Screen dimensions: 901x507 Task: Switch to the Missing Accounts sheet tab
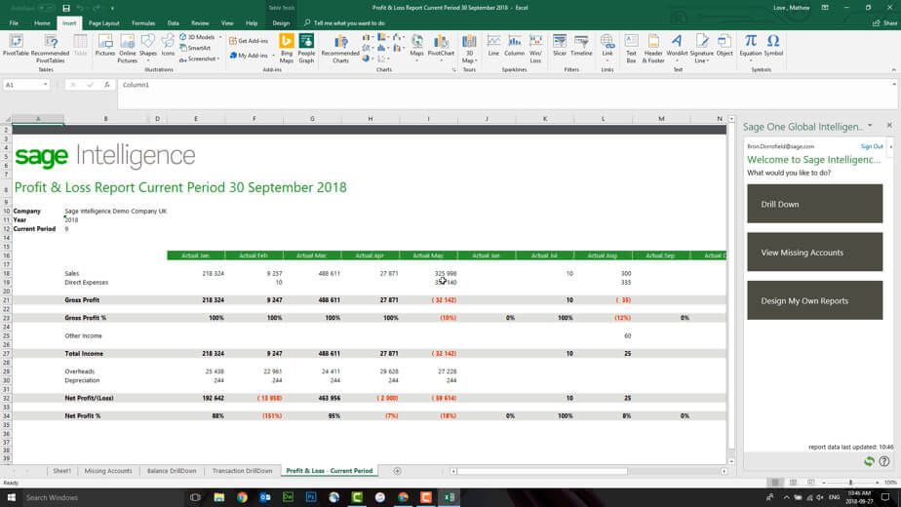click(x=107, y=471)
